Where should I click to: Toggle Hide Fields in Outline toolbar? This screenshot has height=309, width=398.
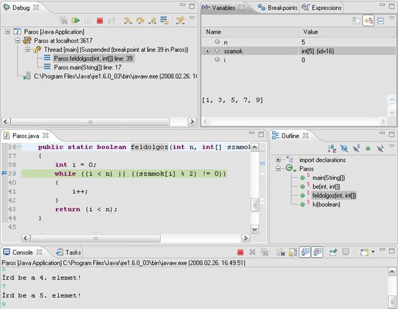click(x=344, y=148)
